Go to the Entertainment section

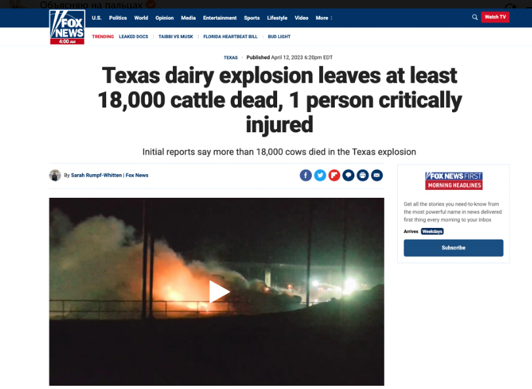pos(220,18)
